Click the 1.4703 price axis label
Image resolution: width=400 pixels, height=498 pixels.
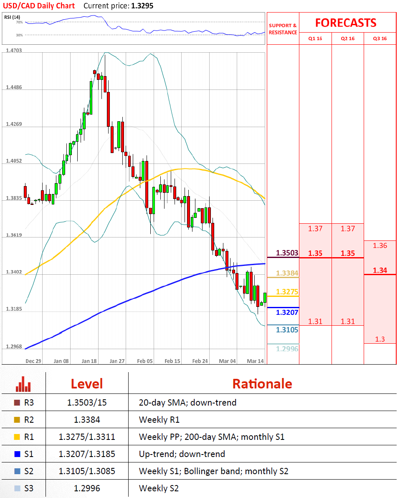tap(14, 50)
